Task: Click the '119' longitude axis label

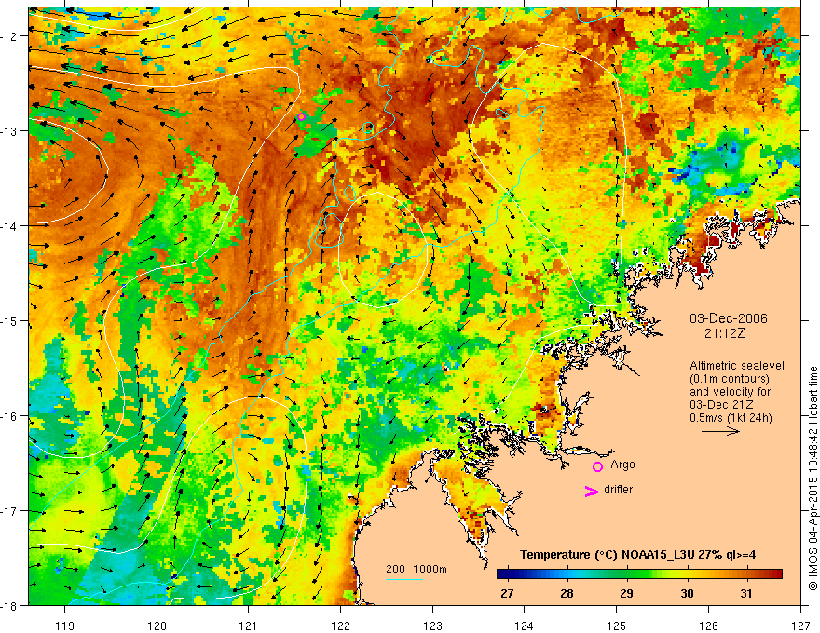Action: pyautogui.click(x=65, y=626)
